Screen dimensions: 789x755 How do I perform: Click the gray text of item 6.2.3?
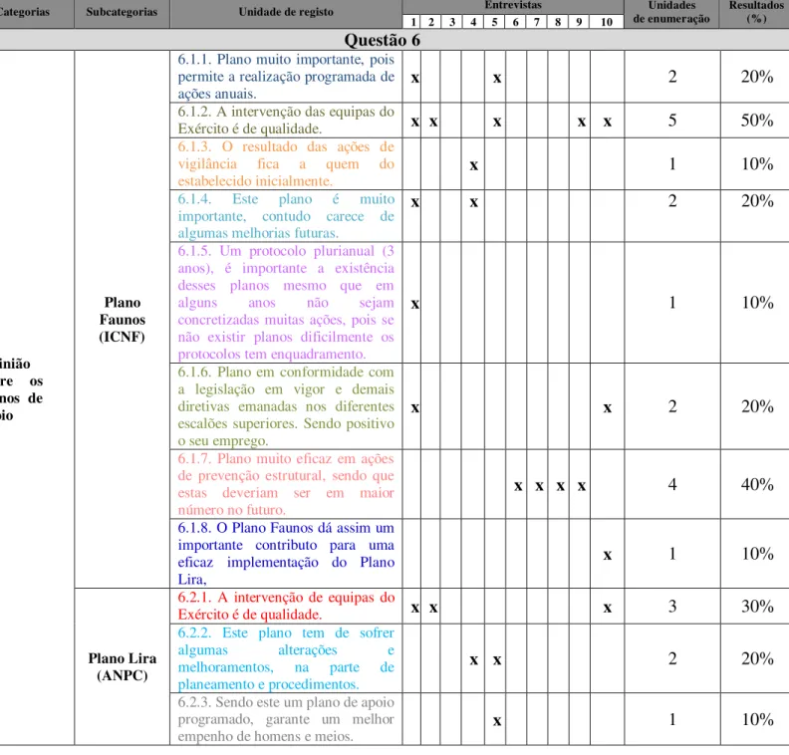pyautogui.click(x=286, y=719)
